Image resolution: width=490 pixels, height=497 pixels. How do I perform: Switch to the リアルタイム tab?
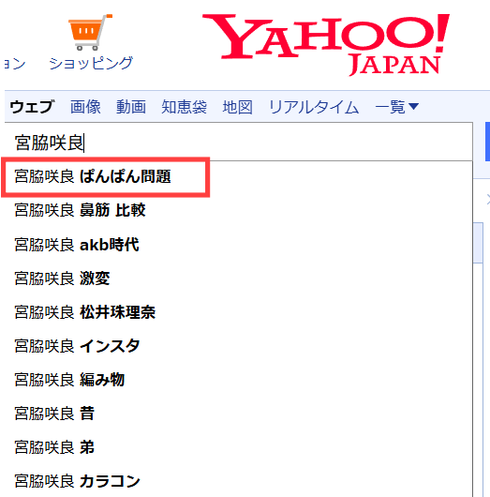click(314, 107)
